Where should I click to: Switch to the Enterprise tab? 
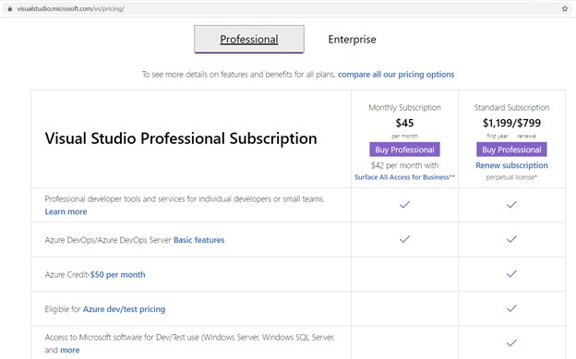pyautogui.click(x=352, y=40)
